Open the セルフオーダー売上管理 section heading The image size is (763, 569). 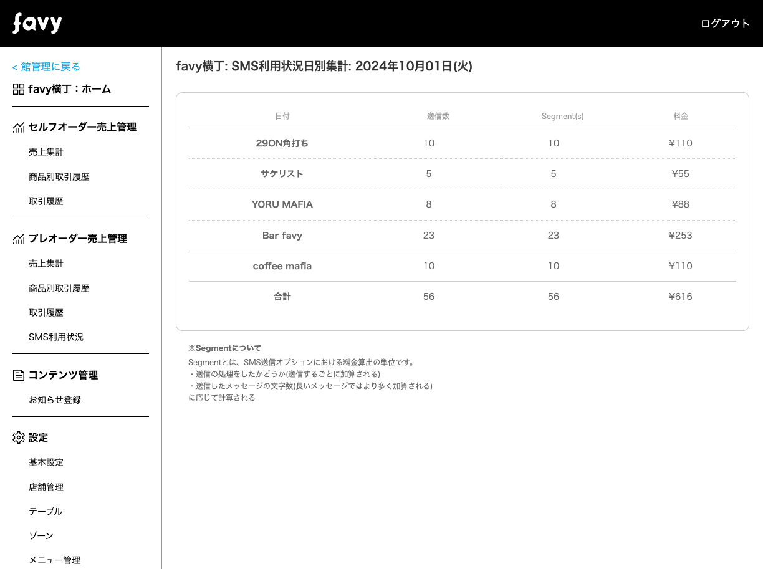click(x=82, y=127)
